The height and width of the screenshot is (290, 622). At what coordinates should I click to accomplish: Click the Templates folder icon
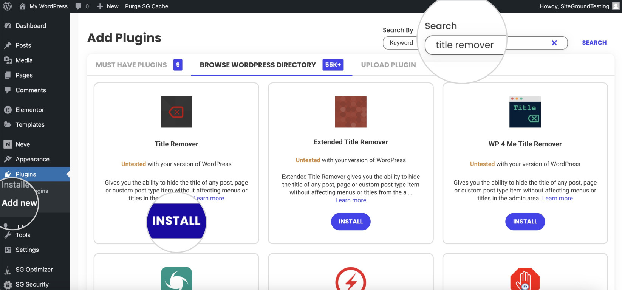point(8,124)
